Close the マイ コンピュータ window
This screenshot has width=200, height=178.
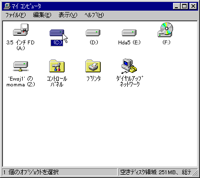coord(193,6)
